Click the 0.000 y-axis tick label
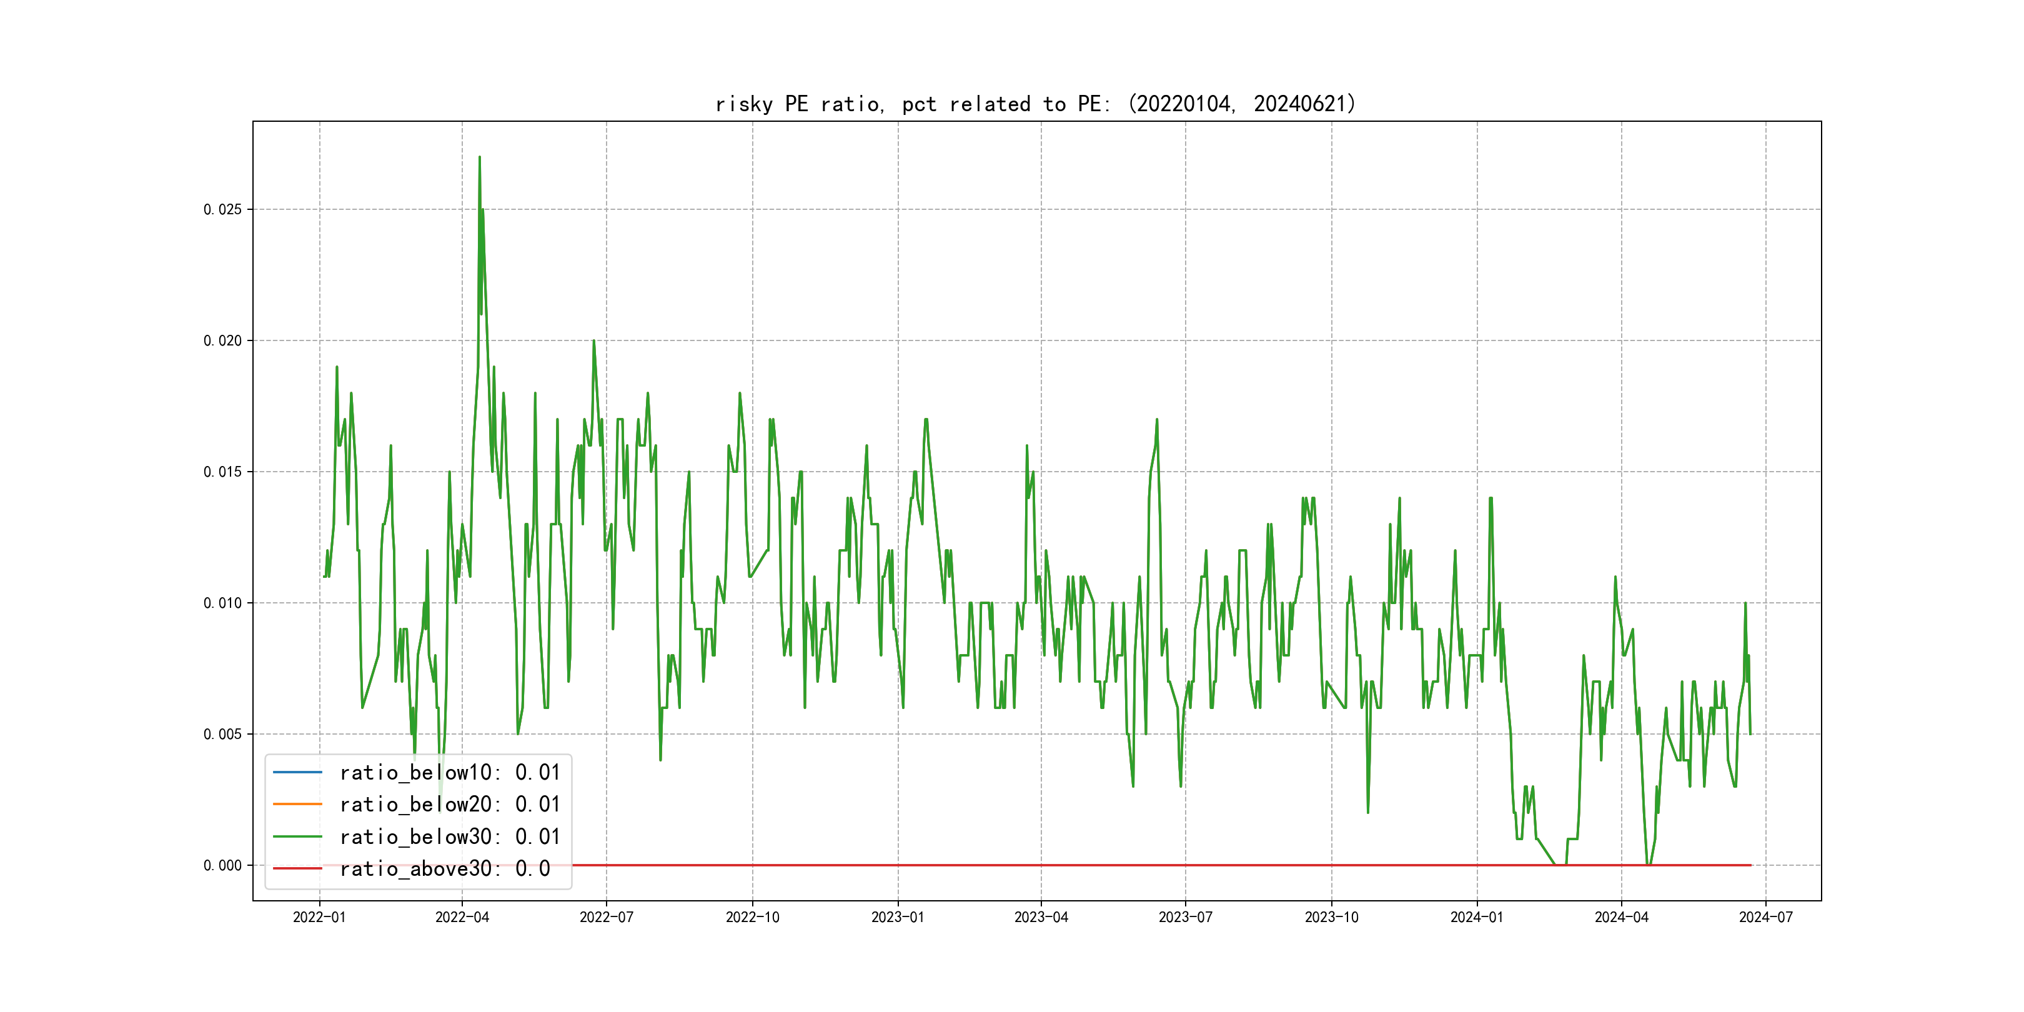The width and height of the screenshot is (2024, 1012). coord(222,865)
